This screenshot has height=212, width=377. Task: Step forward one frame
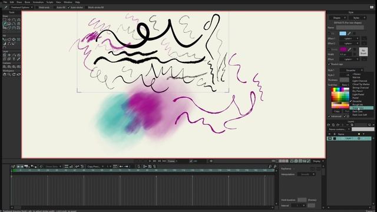coord(154,161)
